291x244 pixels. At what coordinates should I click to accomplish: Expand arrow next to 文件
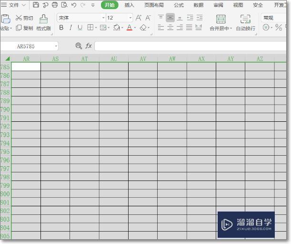(x=23, y=5)
